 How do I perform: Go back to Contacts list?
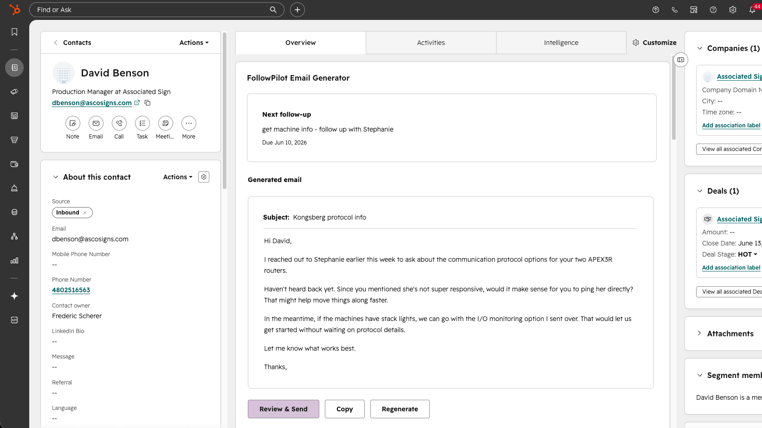click(72, 43)
